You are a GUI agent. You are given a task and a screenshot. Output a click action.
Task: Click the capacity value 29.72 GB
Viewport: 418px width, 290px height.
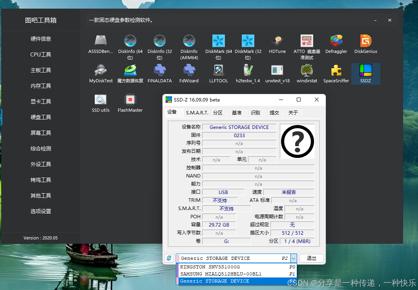pos(219,225)
